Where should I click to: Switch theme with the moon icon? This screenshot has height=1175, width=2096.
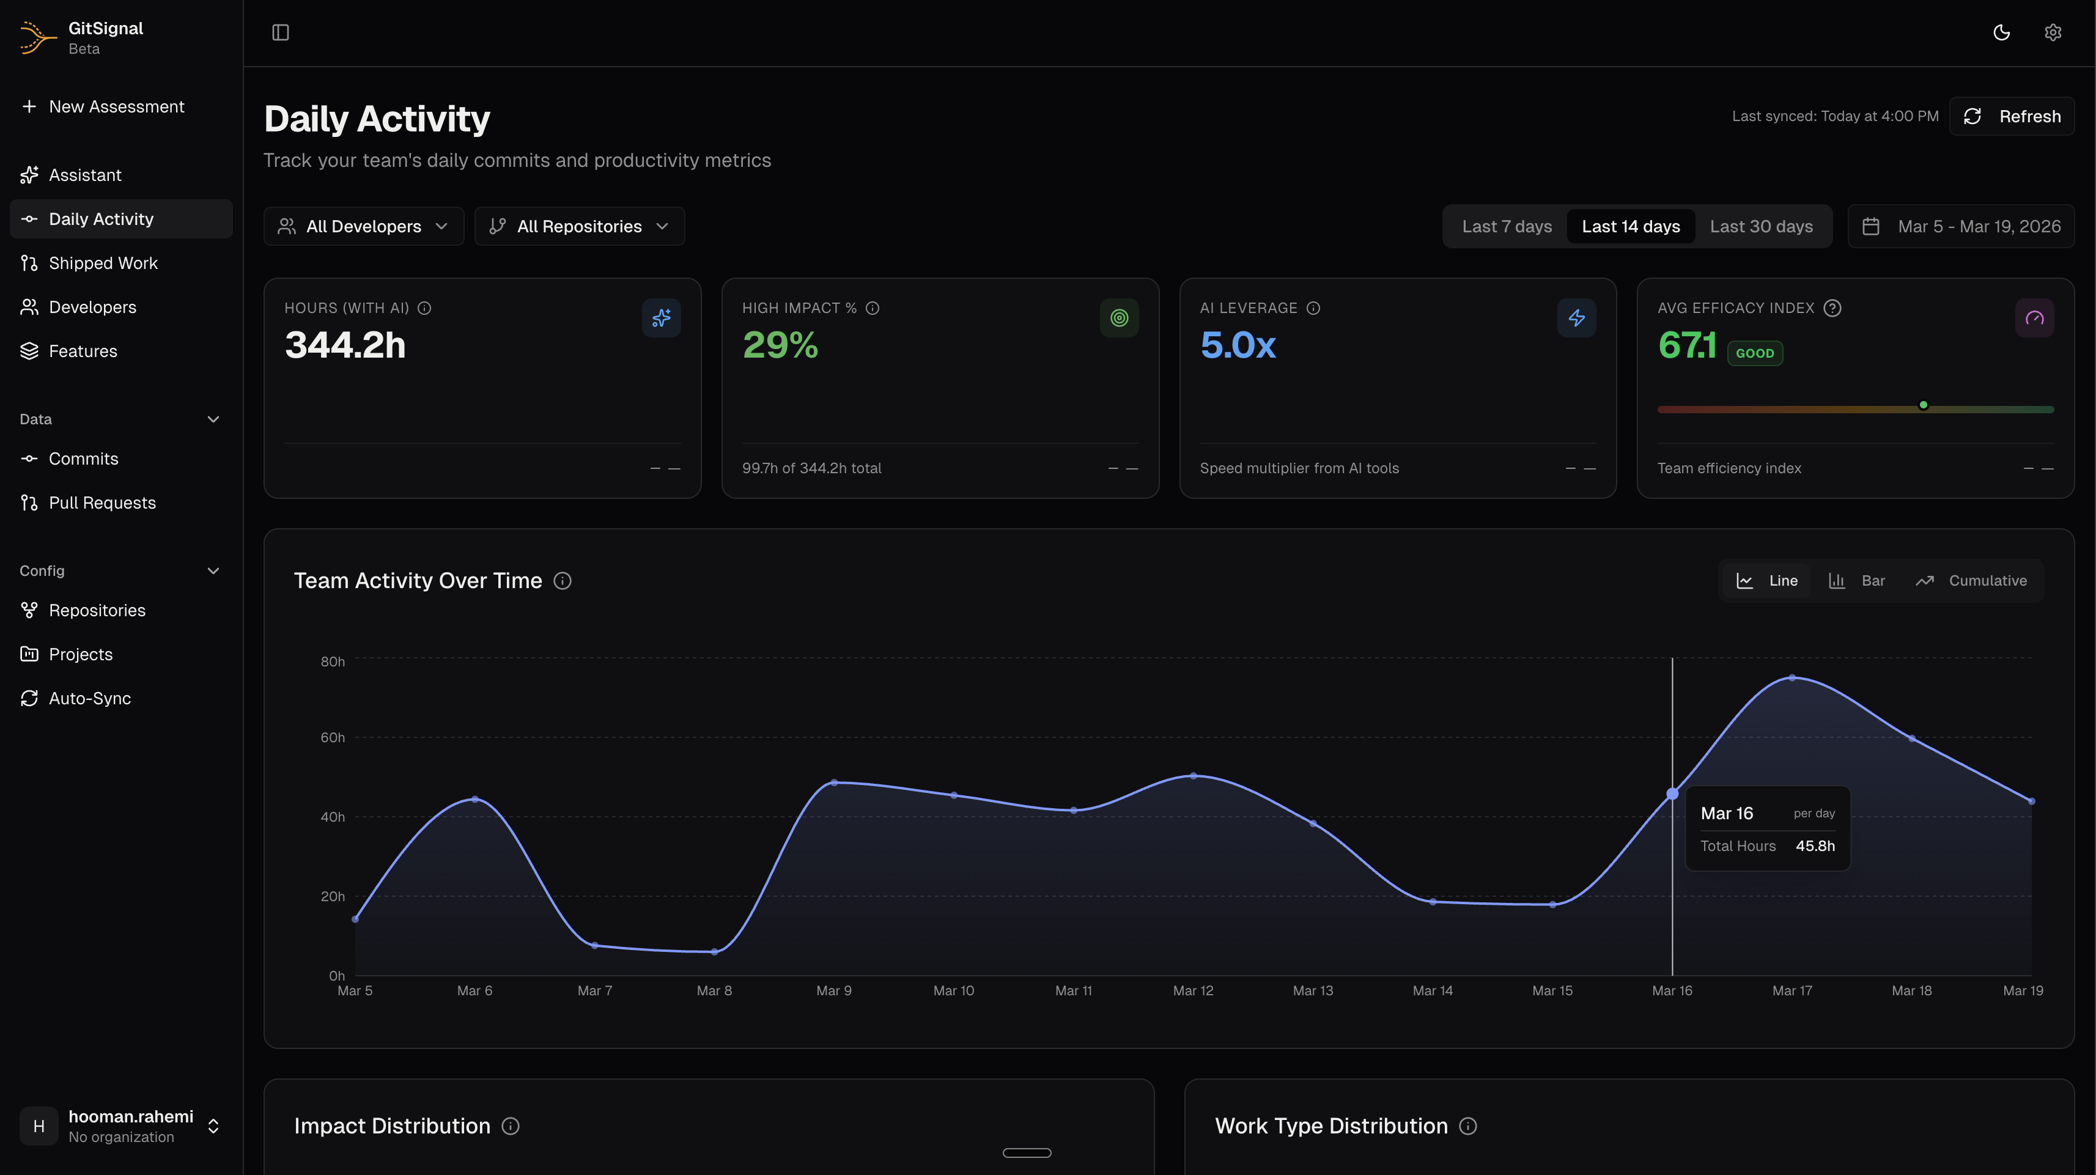click(2002, 32)
